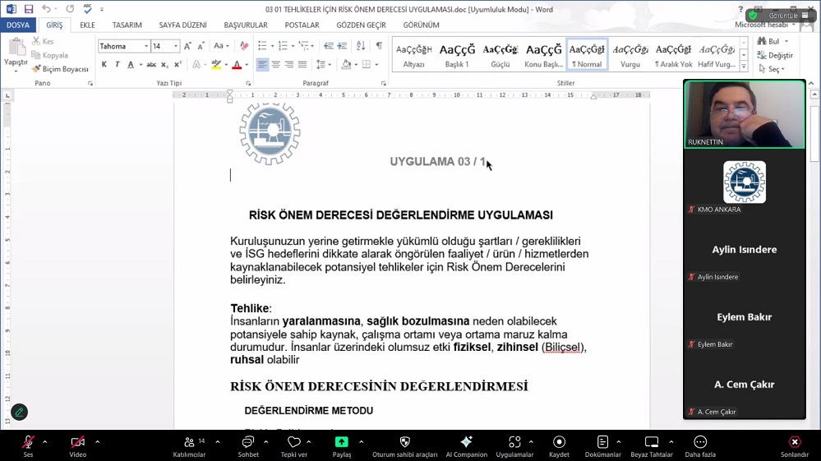Apply red font color A button

[x=237, y=64]
